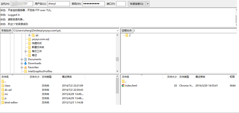This screenshot has height=113, width=239.
Task: Click the username field containing zhaoyi
Action: click(59, 4)
